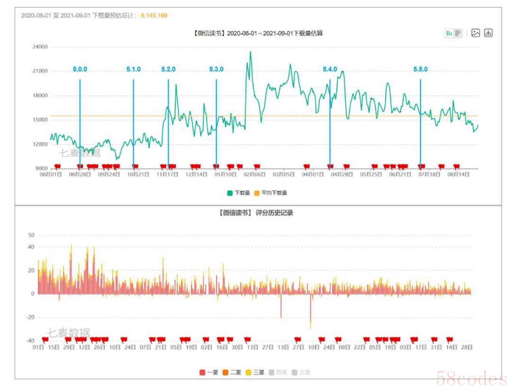
Task: Click the red flag beneath version 5.5.0 line
Action: (421, 167)
